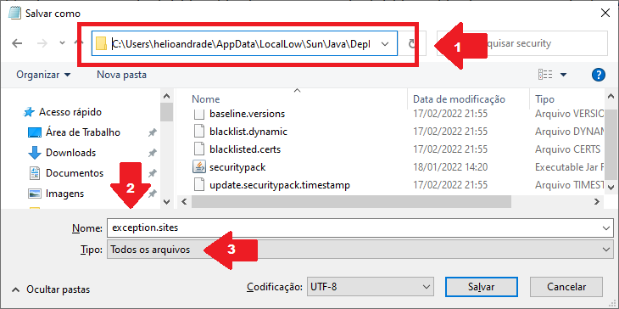Expand the view options dropdown arrow
This screenshot has height=309, width=619.
[x=563, y=75]
